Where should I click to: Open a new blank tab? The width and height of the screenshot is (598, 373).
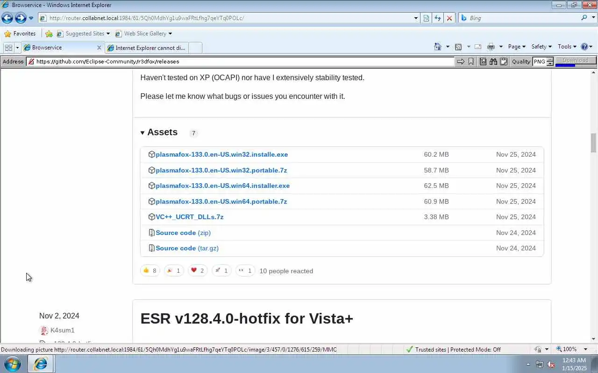tap(195, 48)
